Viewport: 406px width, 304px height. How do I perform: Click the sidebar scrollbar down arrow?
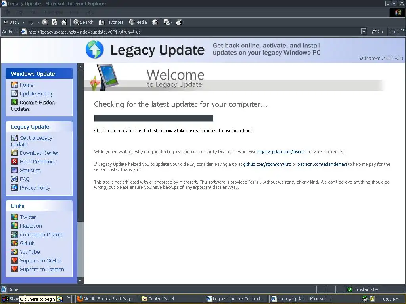coord(80,281)
